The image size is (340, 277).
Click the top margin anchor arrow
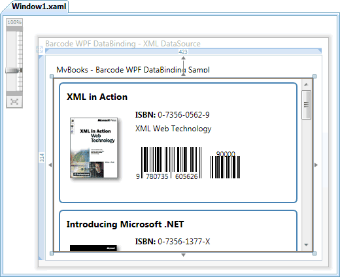pyautogui.click(x=183, y=58)
